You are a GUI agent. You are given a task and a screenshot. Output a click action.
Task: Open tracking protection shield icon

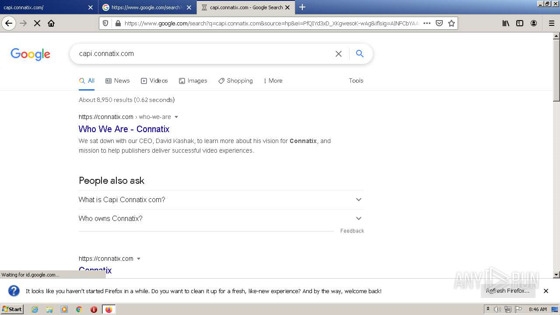(x=105, y=23)
